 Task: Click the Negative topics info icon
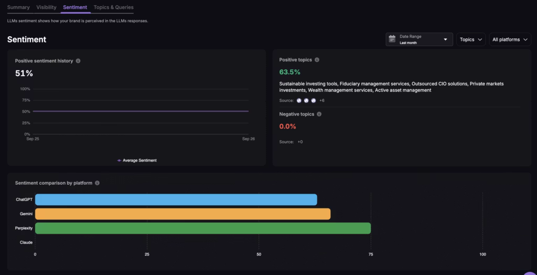pyautogui.click(x=319, y=114)
